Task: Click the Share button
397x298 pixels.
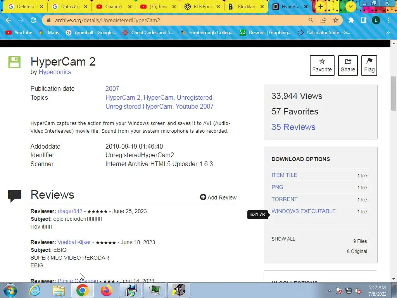Action: (x=348, y=65)
